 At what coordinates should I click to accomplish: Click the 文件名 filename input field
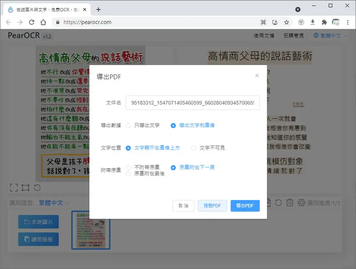[x=193, y=103]
